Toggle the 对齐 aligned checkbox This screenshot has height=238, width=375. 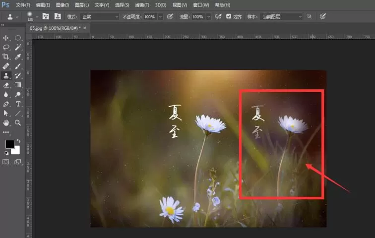pyautogui.click(x=229, y=16)
